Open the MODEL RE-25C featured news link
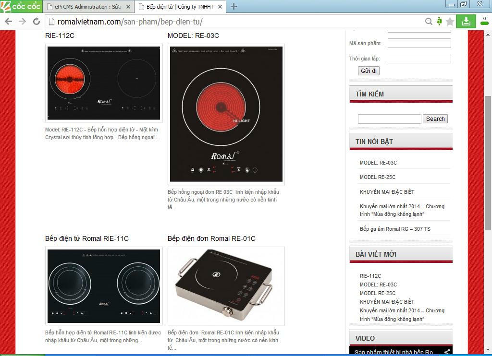Viewport: 492px width, 356px height. (x=378, y=177)
